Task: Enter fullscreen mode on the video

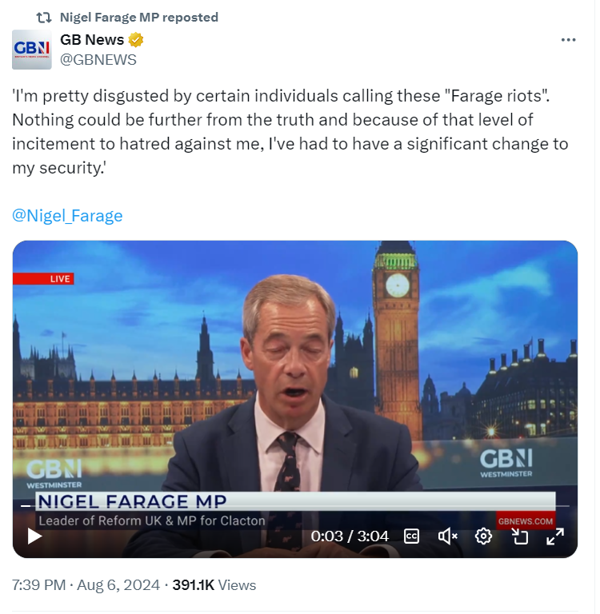Action: click(555, 536)
